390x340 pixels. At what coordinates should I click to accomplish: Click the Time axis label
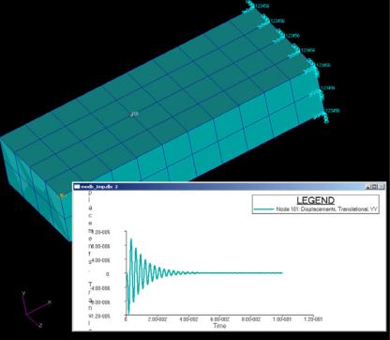point(219,326)
